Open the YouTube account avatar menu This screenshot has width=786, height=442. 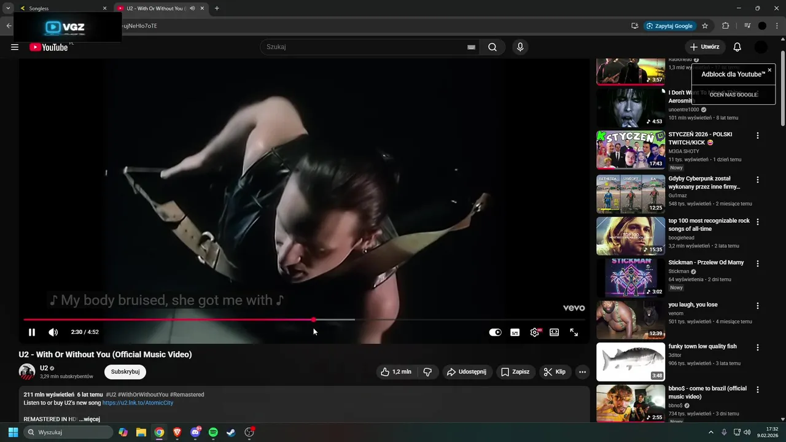point(761,47)
